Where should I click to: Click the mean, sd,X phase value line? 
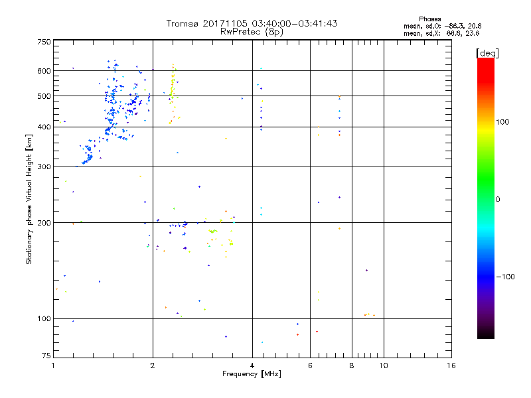click(x=441, y=33)
